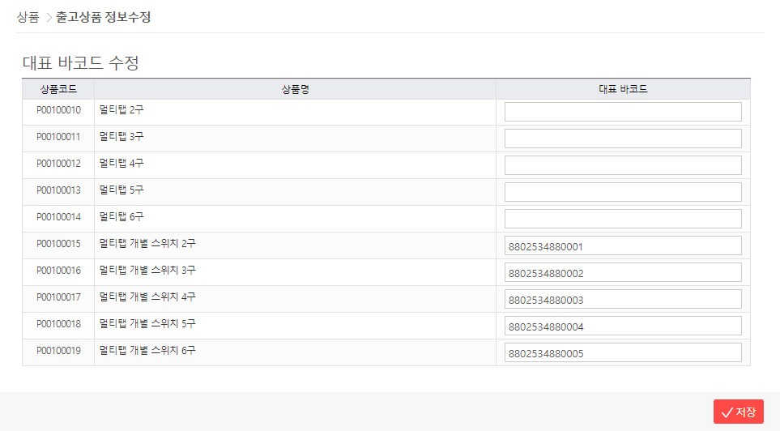Click the 상품 breadcrumb link
Image resolution: width=780 pixels, height=431 pixels.
[x=28, y=17]
